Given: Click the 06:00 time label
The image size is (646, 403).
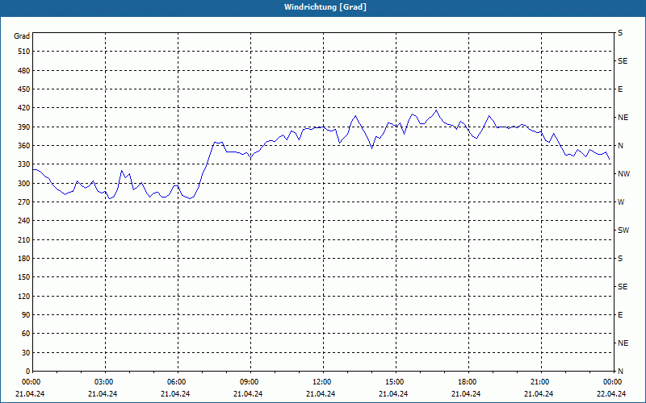Looking at the screenshot, I should coord(175,382).
